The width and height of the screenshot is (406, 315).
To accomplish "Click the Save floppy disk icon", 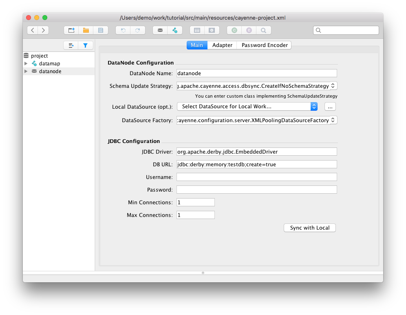I will 101,30.
